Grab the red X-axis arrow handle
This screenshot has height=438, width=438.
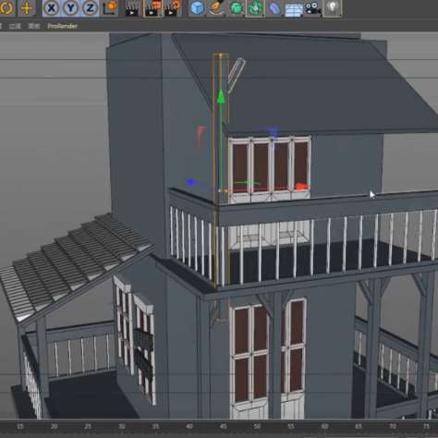(302, 187)
